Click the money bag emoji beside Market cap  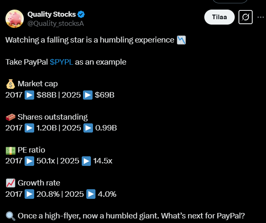[x=10, y=84]
